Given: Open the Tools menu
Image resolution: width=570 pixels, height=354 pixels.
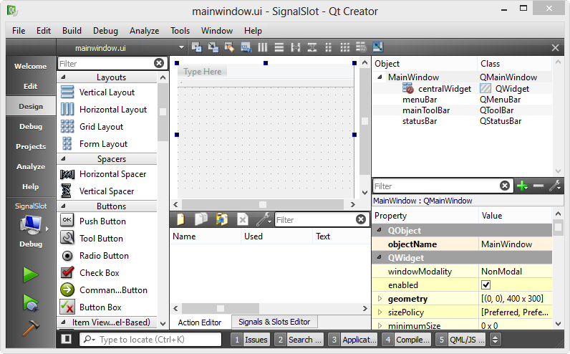Looking at the screenshot, I should point(180,31).
